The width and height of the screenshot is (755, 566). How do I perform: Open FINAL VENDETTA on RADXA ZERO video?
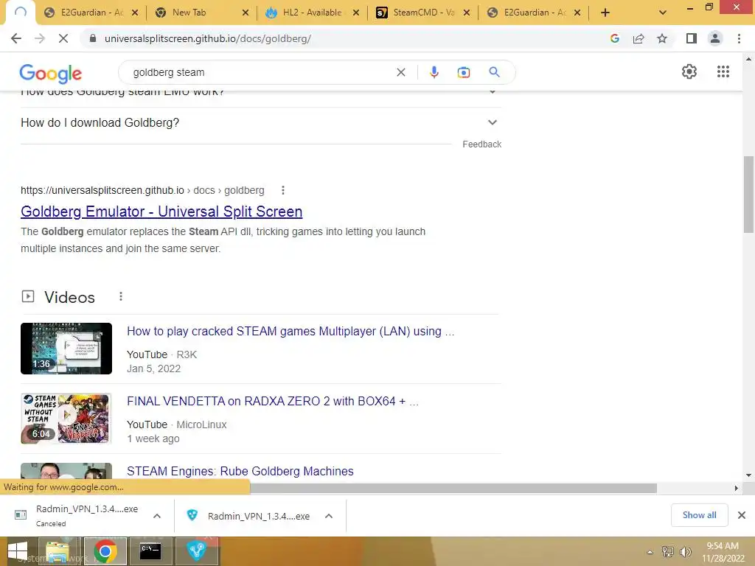click(273, 401)
